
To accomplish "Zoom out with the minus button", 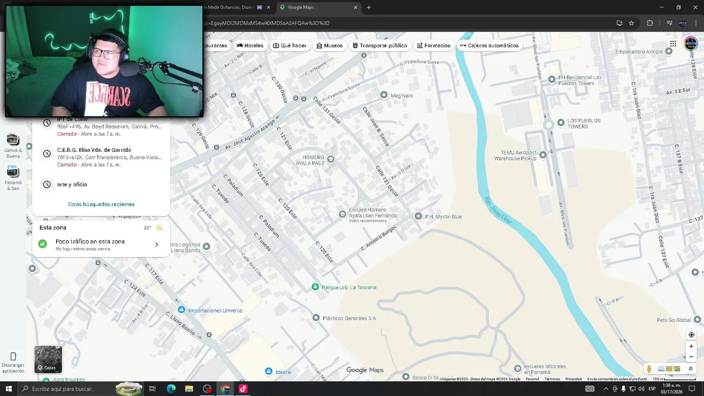I will [691, 356].
